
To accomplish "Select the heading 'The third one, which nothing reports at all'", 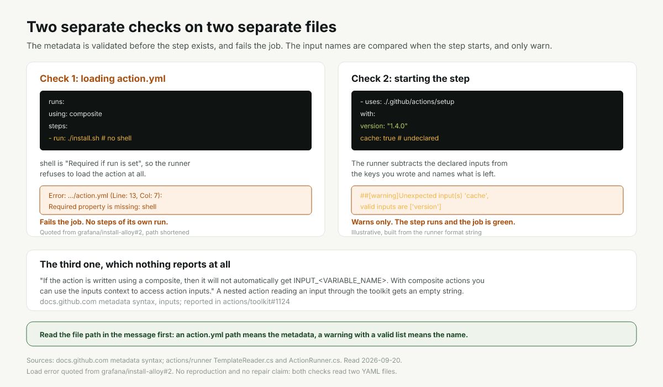I will pyautogui.click(x=135, y=264).
